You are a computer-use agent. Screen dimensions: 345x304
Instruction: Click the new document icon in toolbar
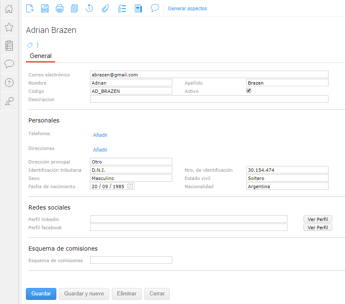[x=30, y=8]
